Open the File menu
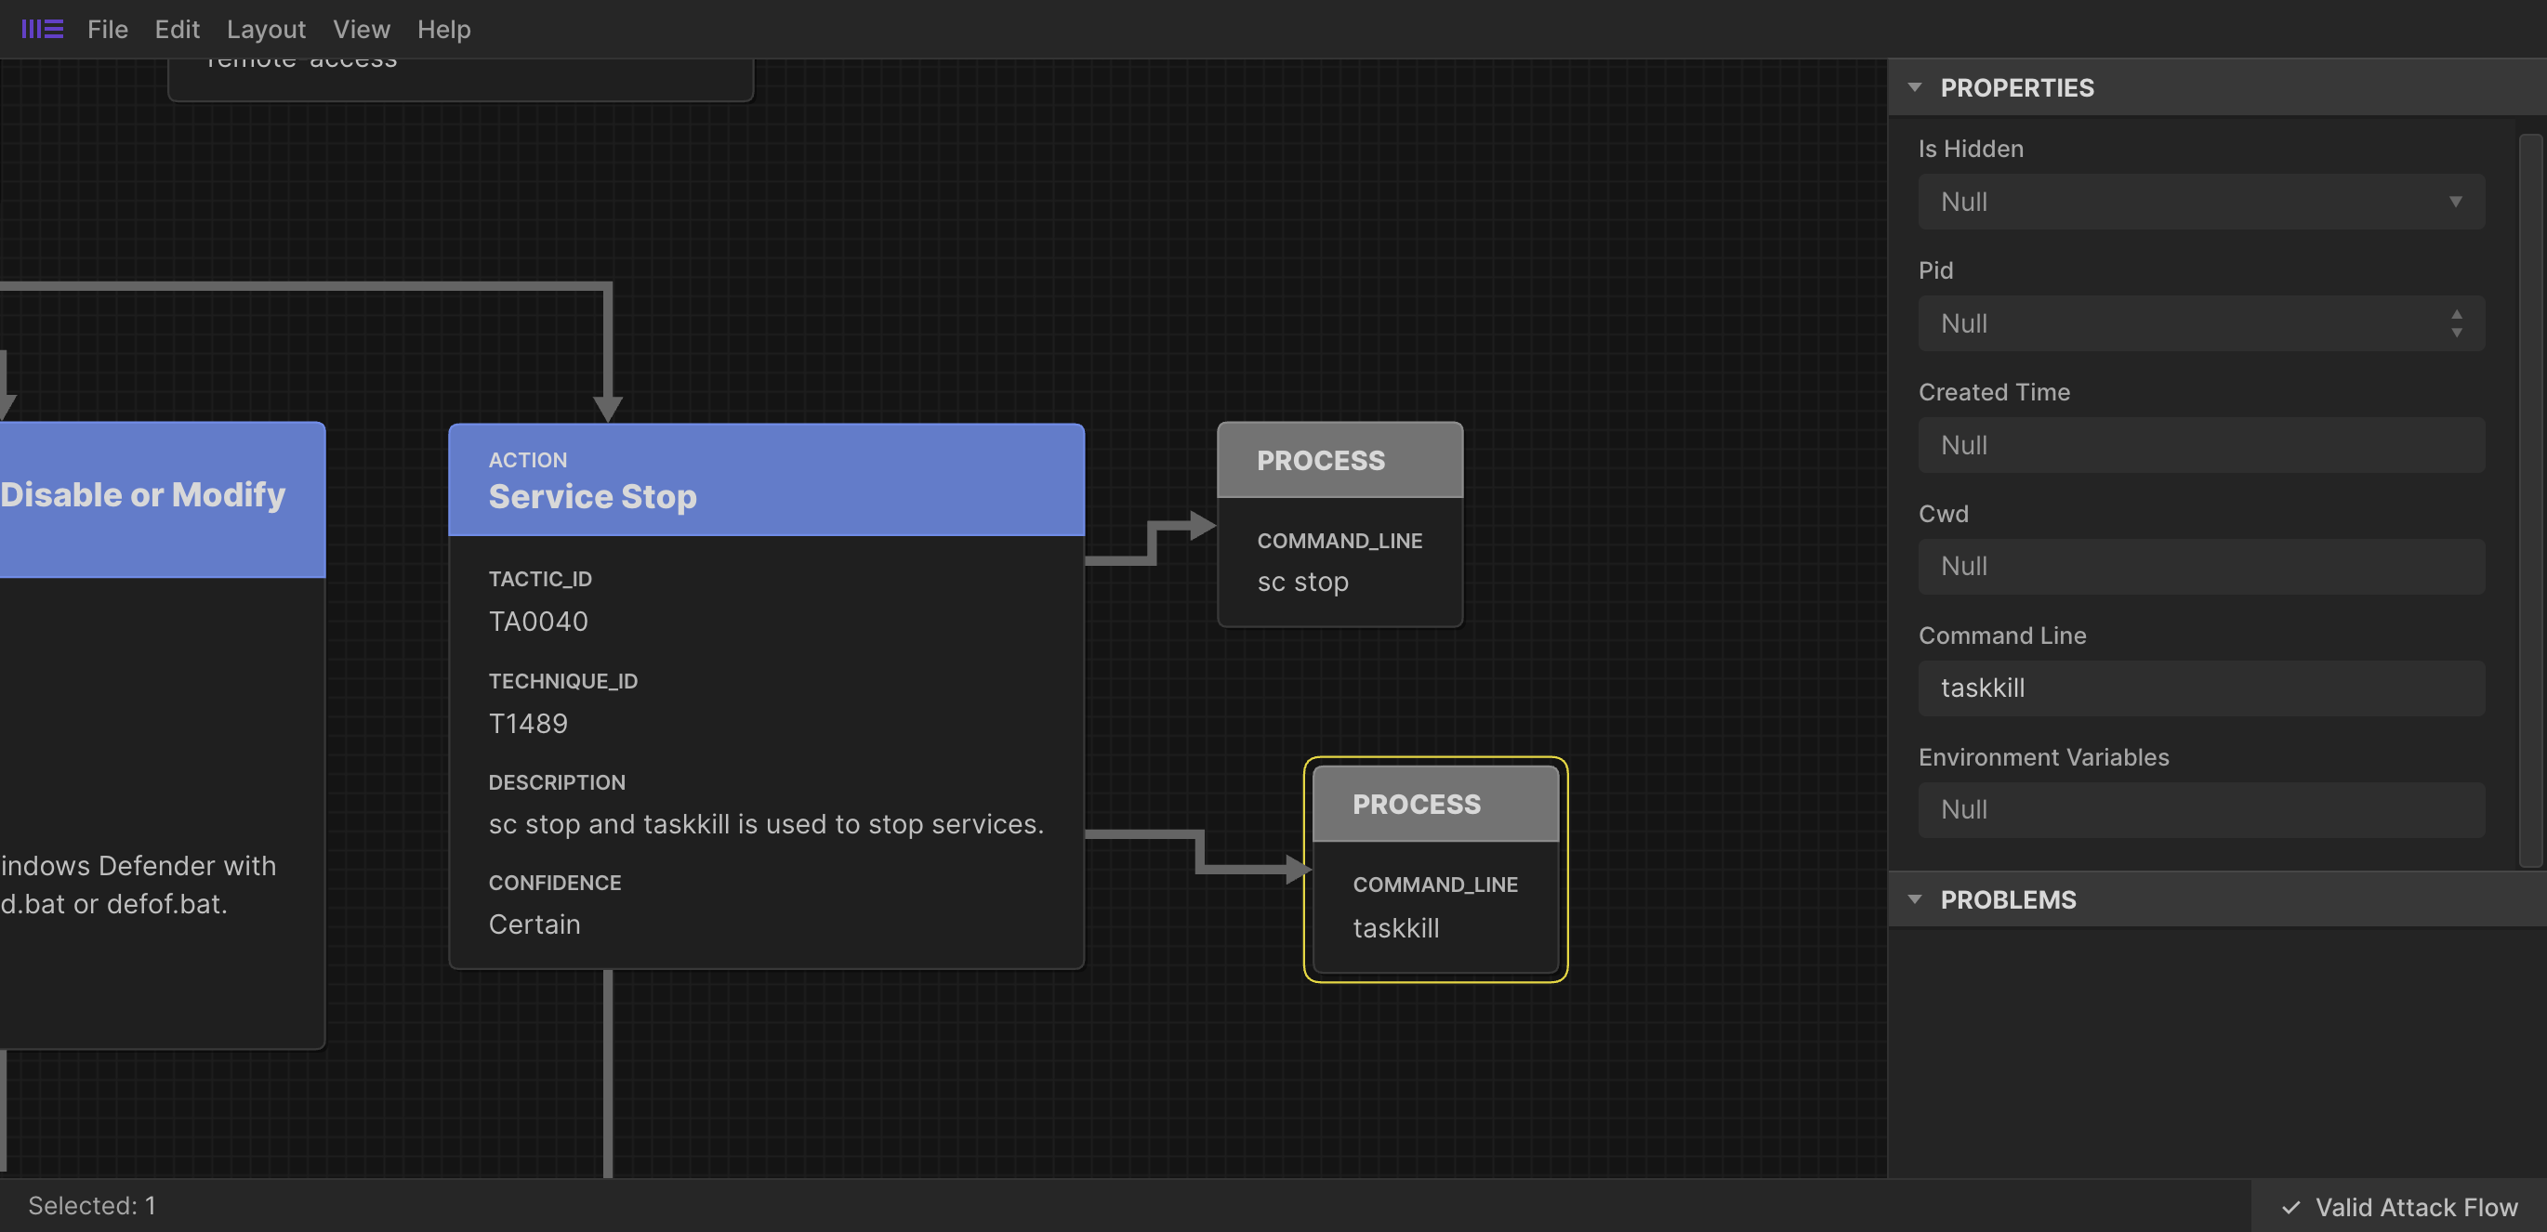This screenshot has height=1232, width=2547. [x=107, y=29]
